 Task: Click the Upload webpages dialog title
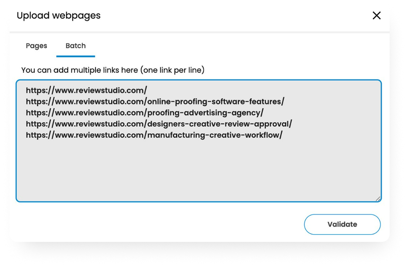tap(58, 15)
